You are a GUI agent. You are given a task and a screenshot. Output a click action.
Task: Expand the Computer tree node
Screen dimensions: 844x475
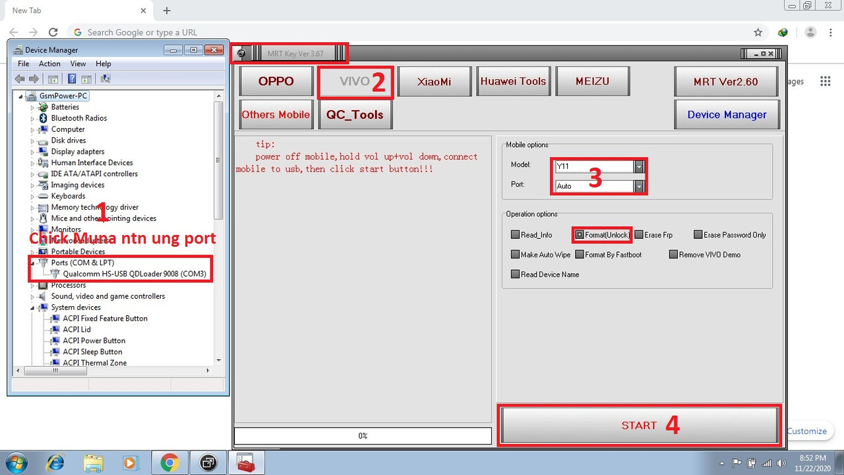[32, 130]
